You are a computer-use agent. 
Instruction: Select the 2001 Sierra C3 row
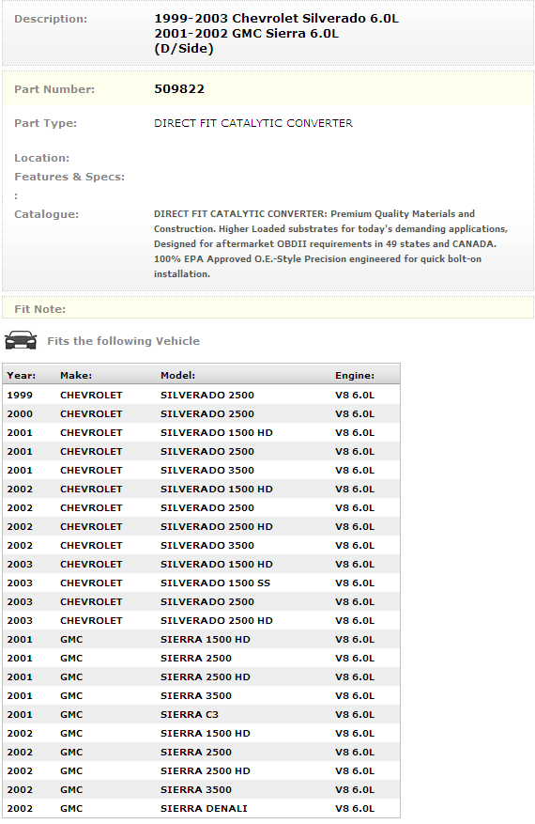pos(201,714)
